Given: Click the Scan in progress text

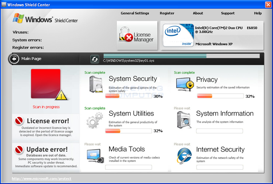Looking at the screenshot, I should coord(46,107).
